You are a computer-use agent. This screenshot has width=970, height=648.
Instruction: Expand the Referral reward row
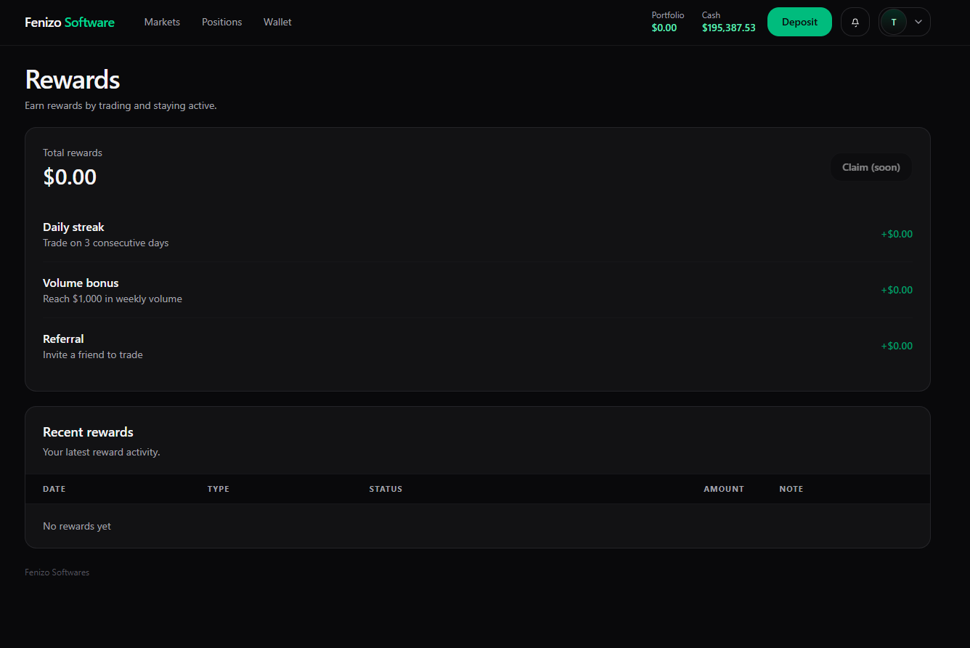(x=290, y=346)
